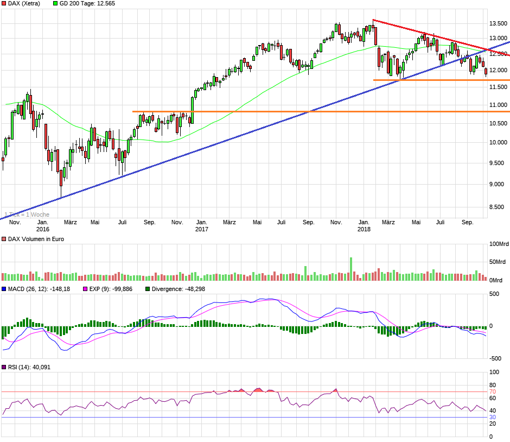This screenshot has height=442, width=510.
Task: Click the 13.500 price axis label
Action: [498, 23]
